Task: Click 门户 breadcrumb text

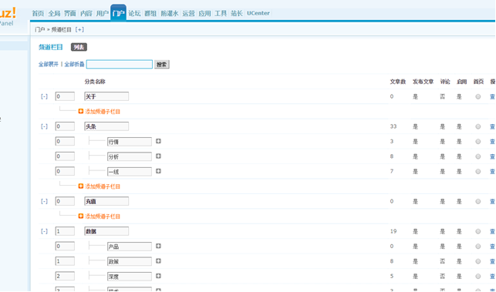Action: click(40, 30)
